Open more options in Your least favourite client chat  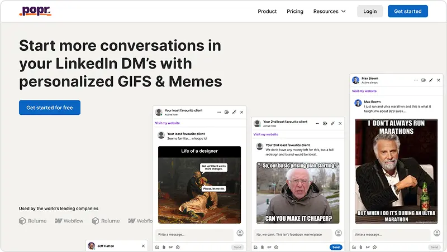pos(219,112)
